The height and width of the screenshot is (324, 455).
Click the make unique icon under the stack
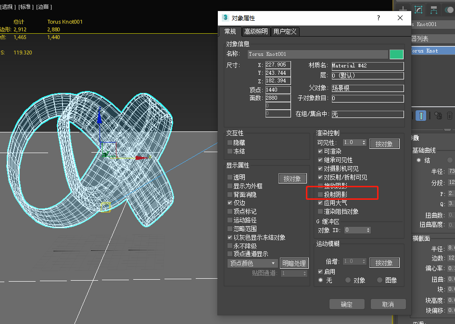click(439, 116)
